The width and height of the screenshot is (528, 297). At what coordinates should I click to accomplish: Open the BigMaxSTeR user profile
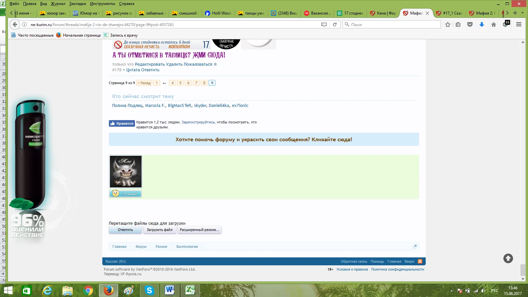click(x=180, y=106)
